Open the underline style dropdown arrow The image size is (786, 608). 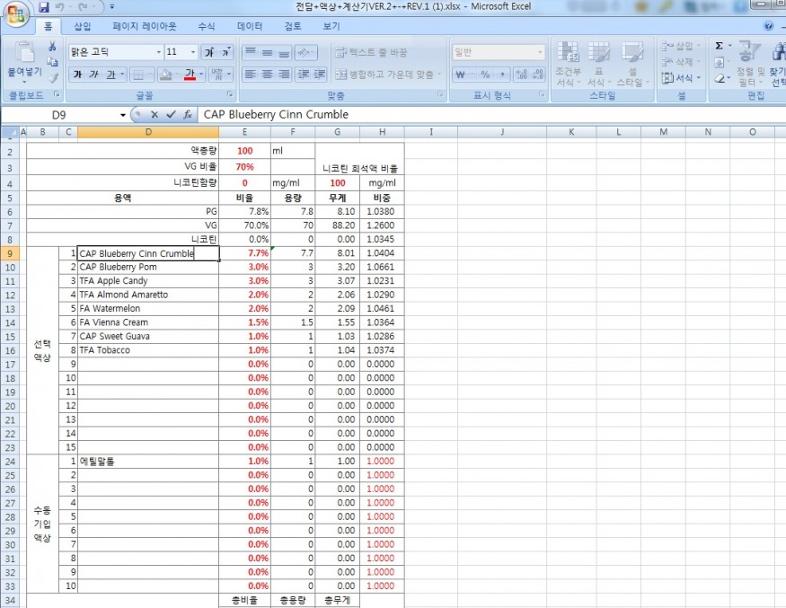point(122,75)
